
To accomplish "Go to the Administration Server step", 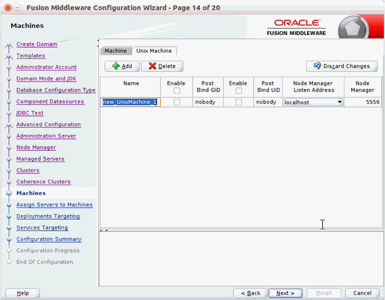I will pyautogui.click(x=46, y=136).
